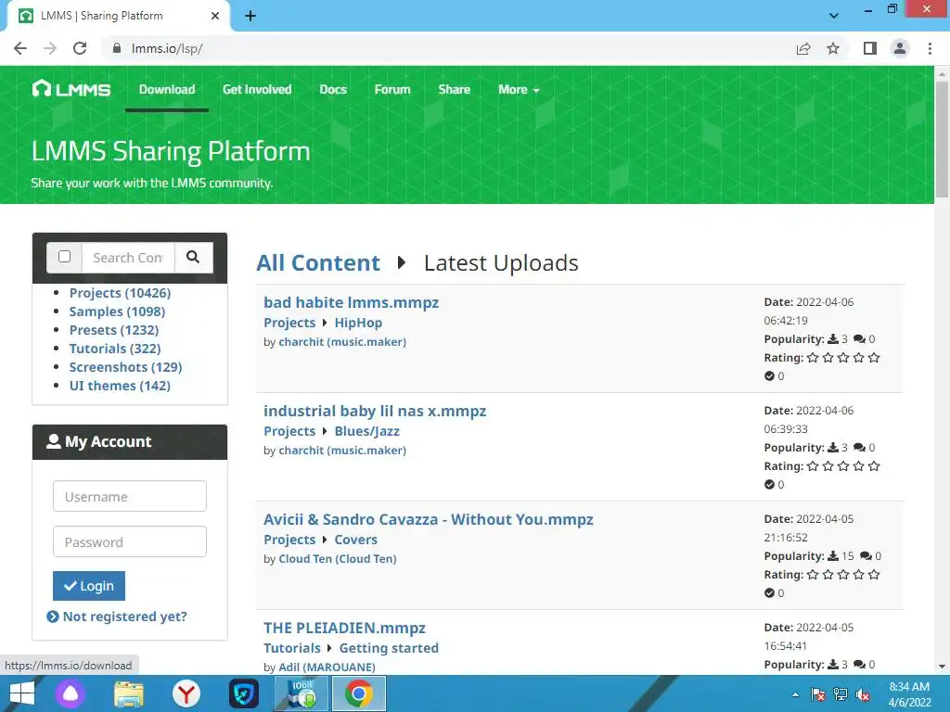The height and width of the screenshot is (712, 950).
Task: Click first star of bad habite rating
Action: point(813,358)
